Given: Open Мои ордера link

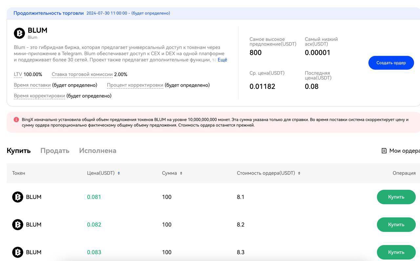Looking at the screenshot, I should point(404,151).
